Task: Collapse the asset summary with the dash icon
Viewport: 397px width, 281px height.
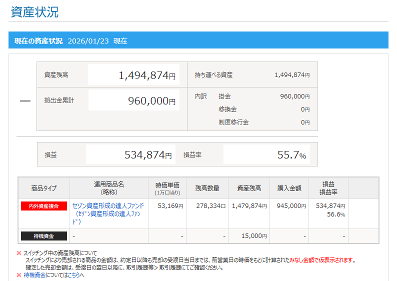Action: 25,101
